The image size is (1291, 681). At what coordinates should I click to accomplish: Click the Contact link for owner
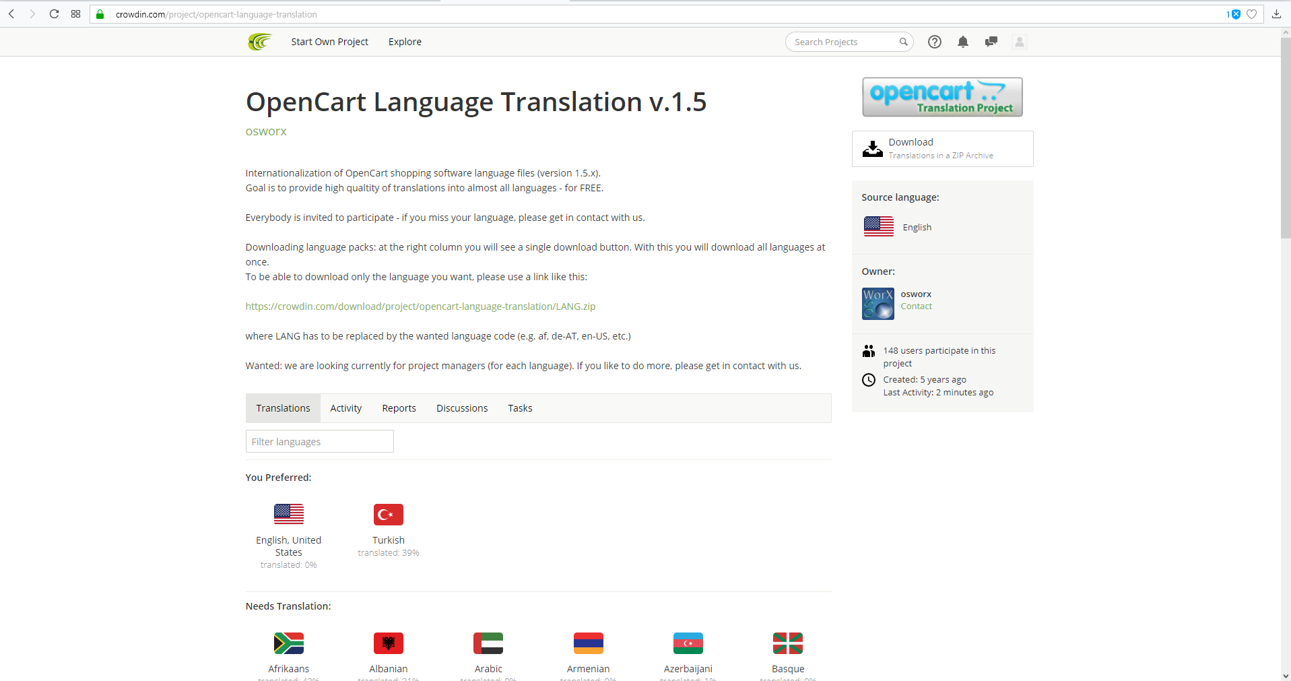pyautogui.click(x=916, y=306)
